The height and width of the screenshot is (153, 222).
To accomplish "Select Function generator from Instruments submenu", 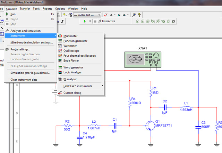I will coord(80,41).
